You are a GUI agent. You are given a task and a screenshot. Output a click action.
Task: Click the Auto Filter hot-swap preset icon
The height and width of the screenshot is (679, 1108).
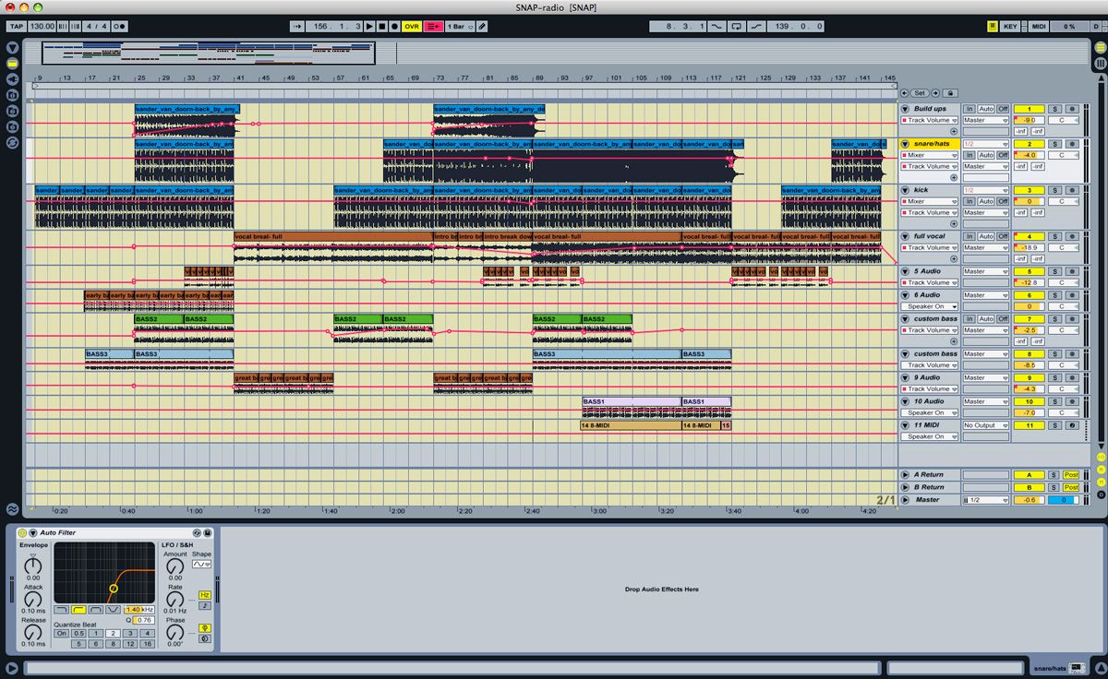tap(197, 532)
